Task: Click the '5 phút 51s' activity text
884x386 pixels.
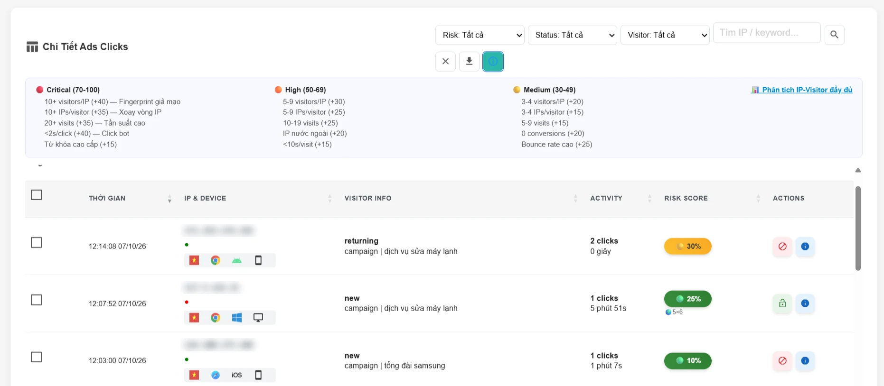Action: 608,308
